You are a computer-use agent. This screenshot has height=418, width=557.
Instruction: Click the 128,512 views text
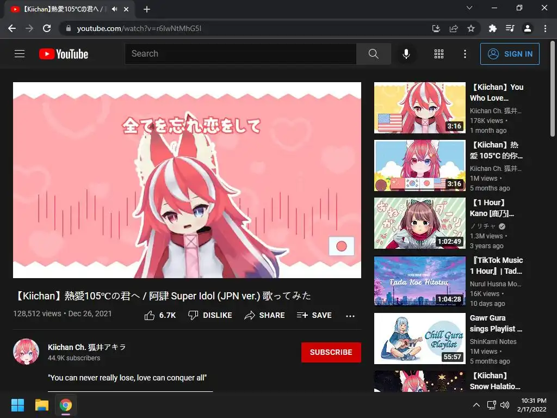pyautogui.click(x=38, y=313)
